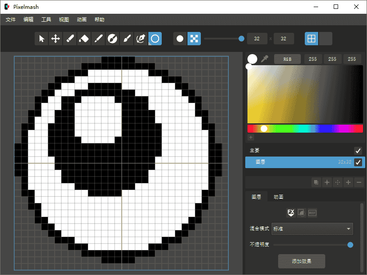Open the 工具 menu
The image size is (367, 275).
point(46,20)
